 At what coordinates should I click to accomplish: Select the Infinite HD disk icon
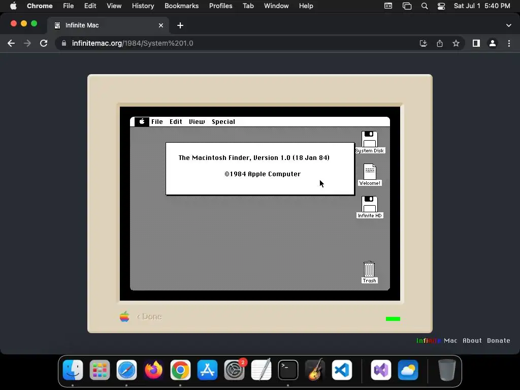coord(370,204)
